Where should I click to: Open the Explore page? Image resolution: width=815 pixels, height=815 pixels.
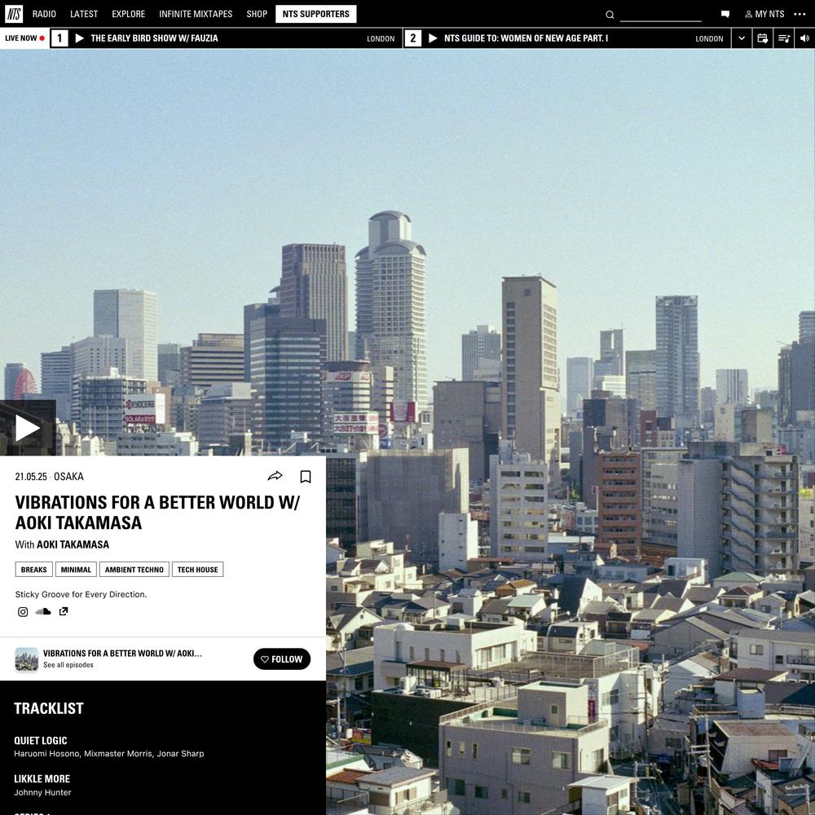(x=129, y=14)
